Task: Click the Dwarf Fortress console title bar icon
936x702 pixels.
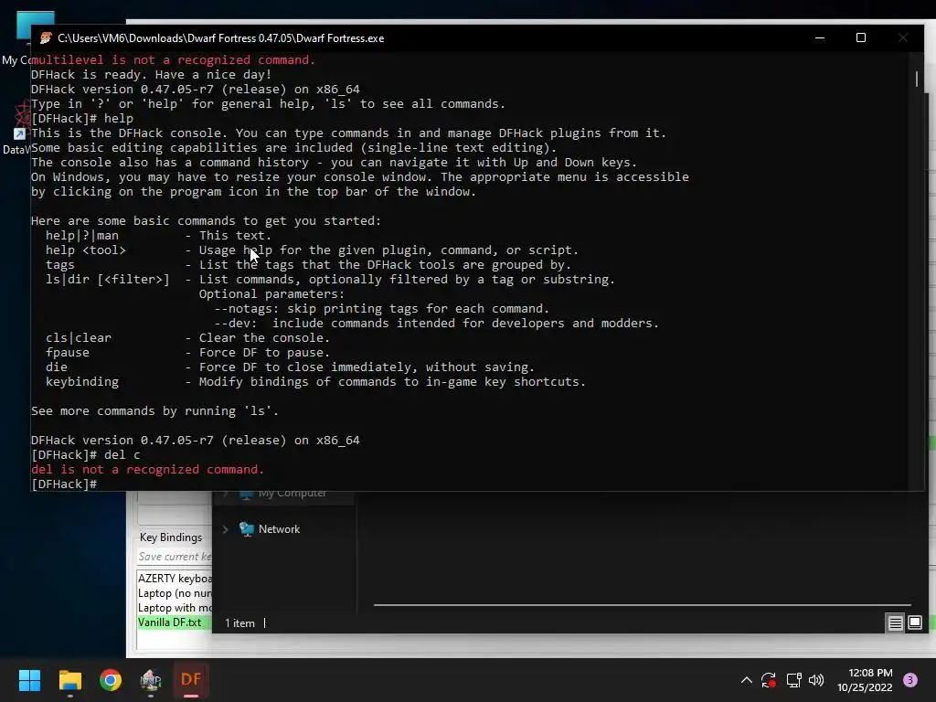Action: coord(46,38)
